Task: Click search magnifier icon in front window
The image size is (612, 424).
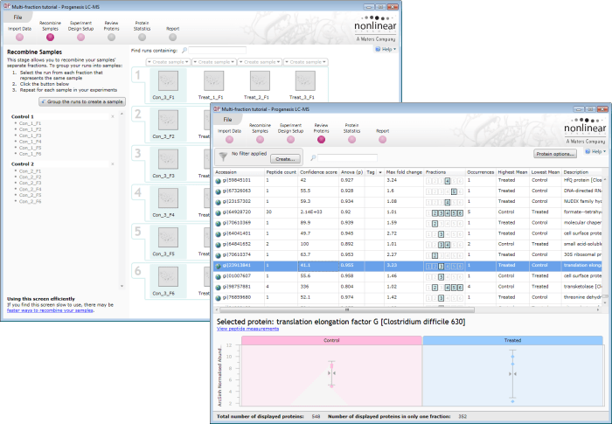Action: [x=313, y=158]
